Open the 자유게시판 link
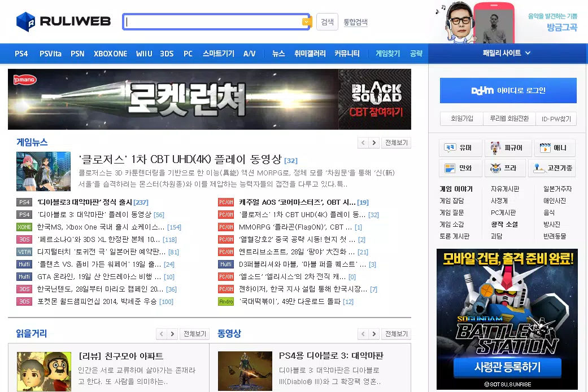588x392 pixels. [x=505, y=189]
